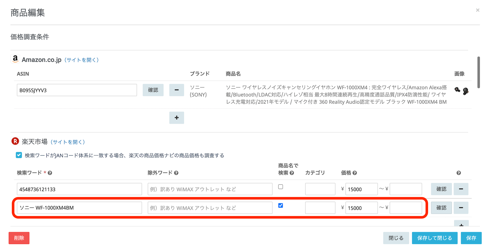Open Amazon.co.jp サイトを開く link
Image resolution: width=490 pixels, height=251 pixels.
(x=81, y=60)
